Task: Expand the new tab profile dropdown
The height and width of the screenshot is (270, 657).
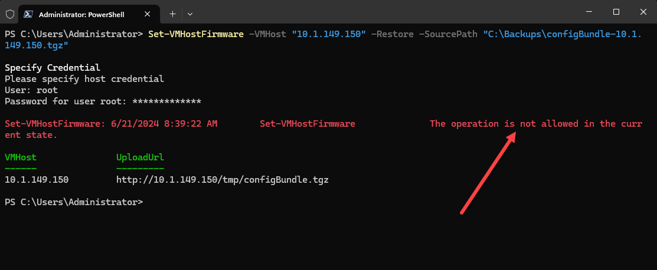Action: tap(190, 13)
